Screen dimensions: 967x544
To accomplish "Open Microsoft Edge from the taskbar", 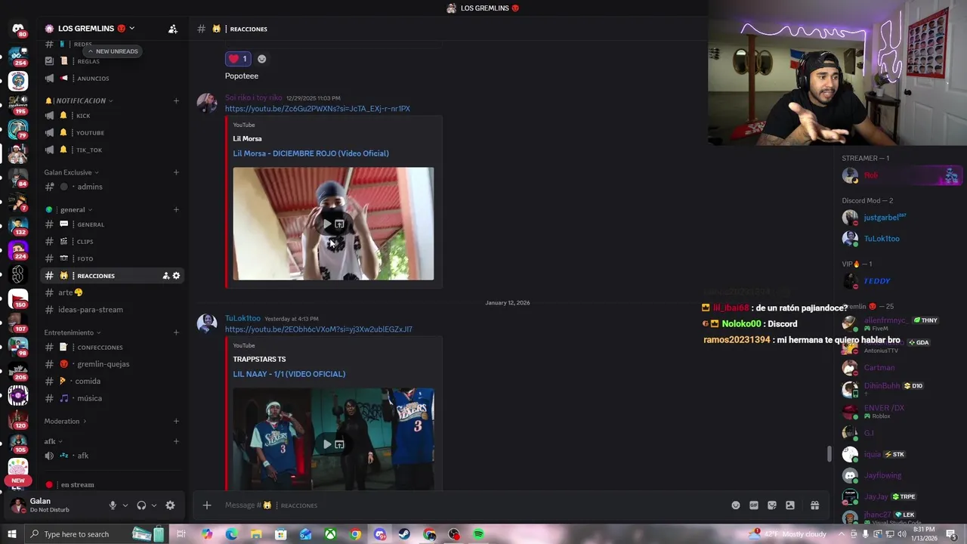I will (x=231, y=534).
